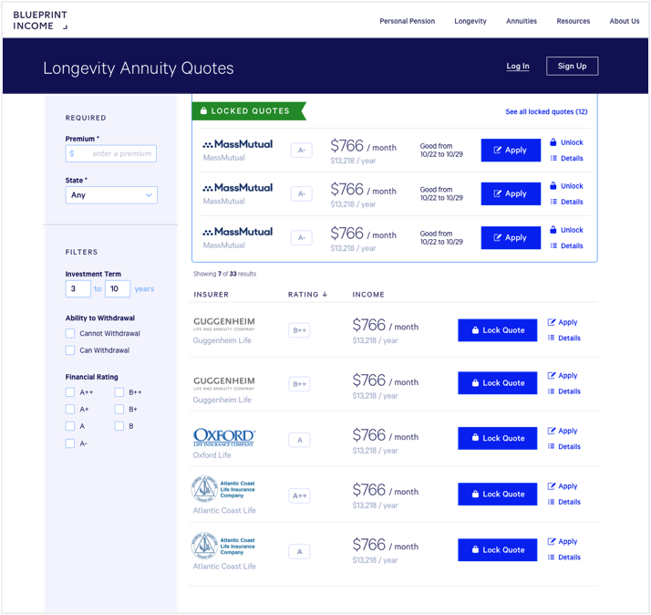Image resolution: width=651 pixels, height=615 pixels.
Task: Tick the A- rating filter checkbox
Action: 70,443
